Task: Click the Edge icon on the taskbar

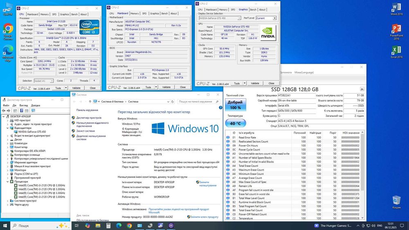Action: pyautogui.click(x=119, y=226)
